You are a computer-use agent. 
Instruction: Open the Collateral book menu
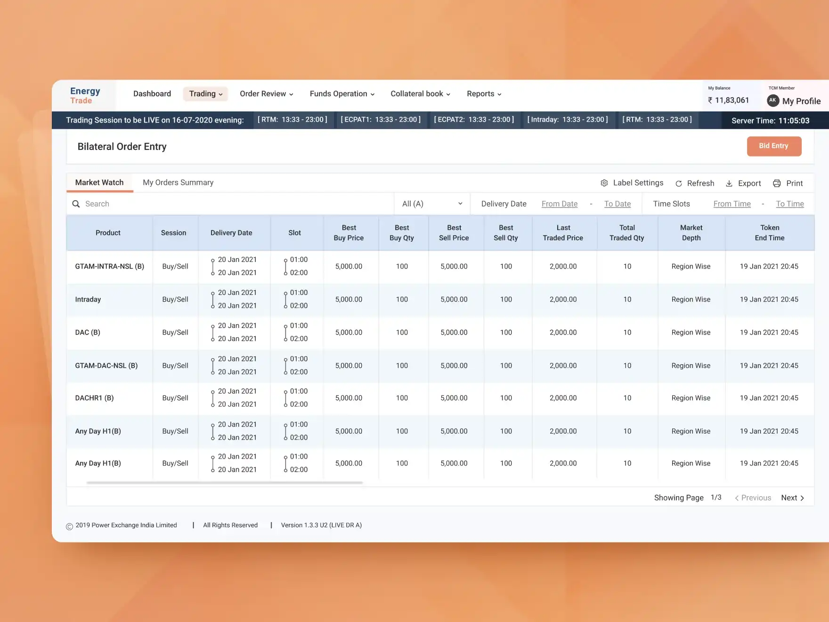[421, 94]
